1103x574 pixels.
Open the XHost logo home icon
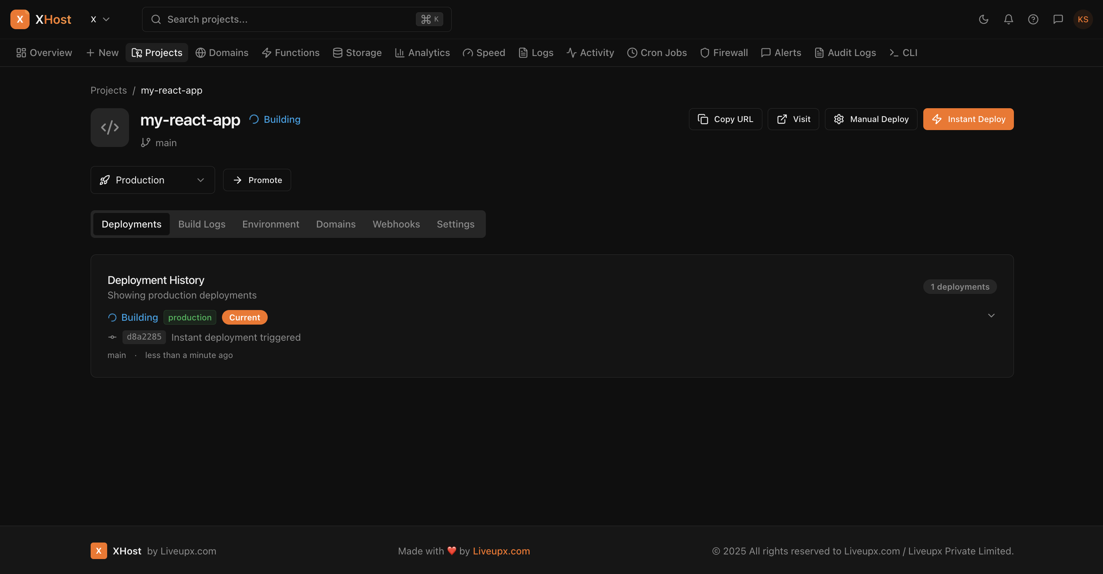20,19
